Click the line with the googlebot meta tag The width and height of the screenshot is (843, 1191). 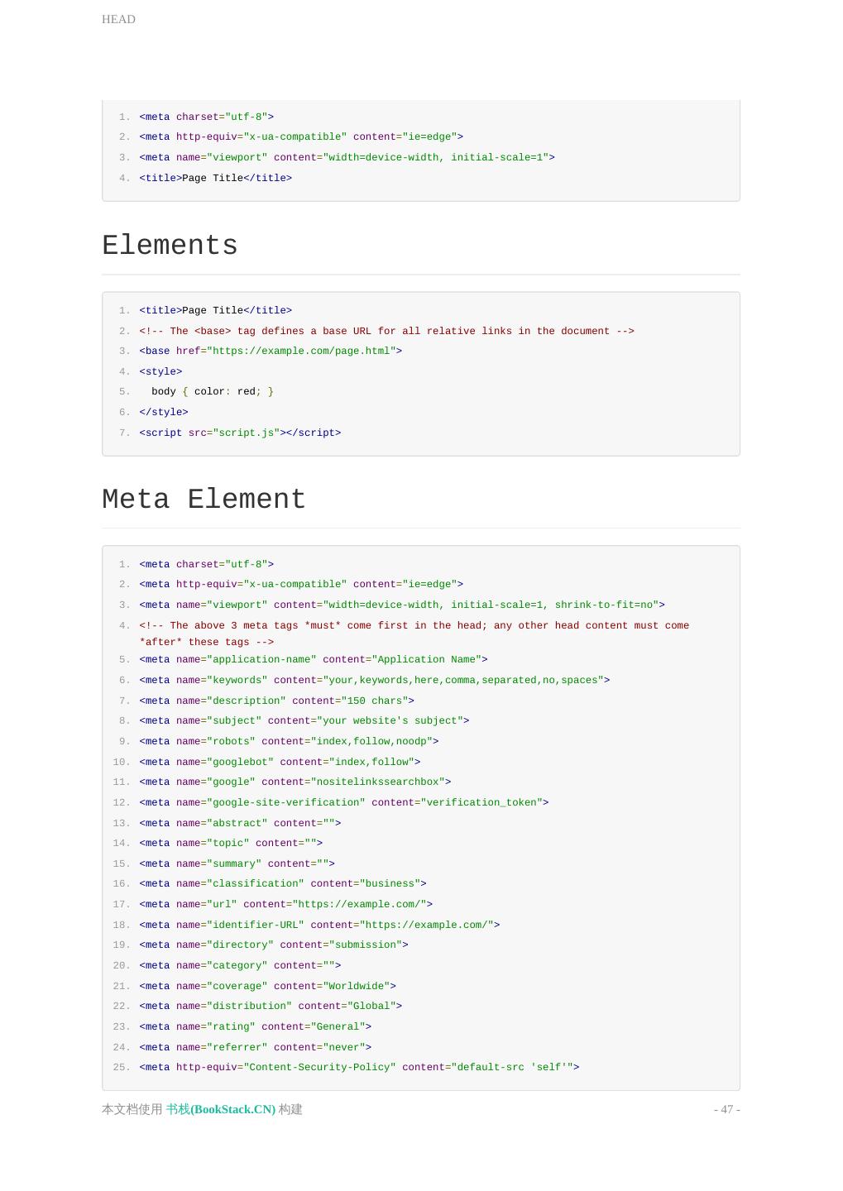point(280,762)
